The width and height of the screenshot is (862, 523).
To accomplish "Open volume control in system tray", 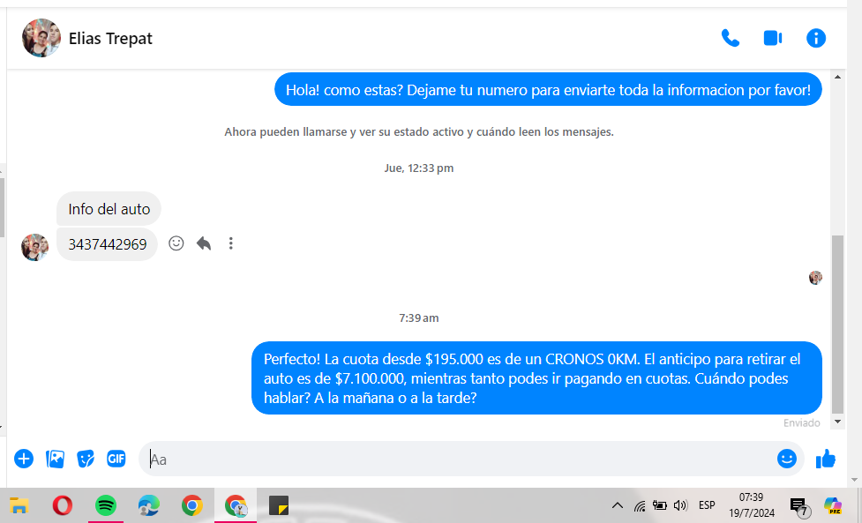I will [x=680, y=505].
